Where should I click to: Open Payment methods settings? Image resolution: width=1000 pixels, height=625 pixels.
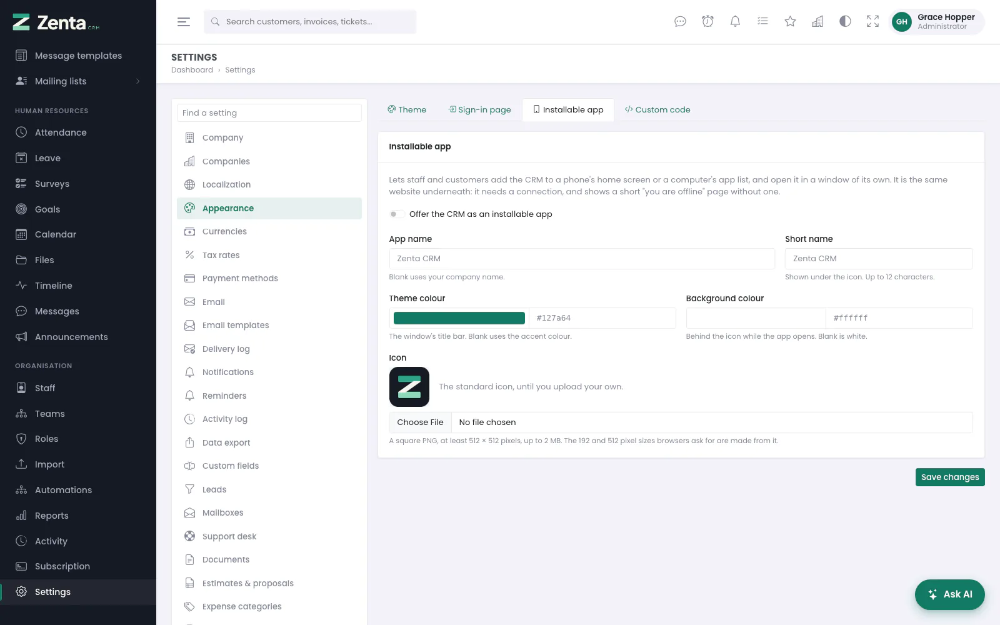(x=269, y=279)
